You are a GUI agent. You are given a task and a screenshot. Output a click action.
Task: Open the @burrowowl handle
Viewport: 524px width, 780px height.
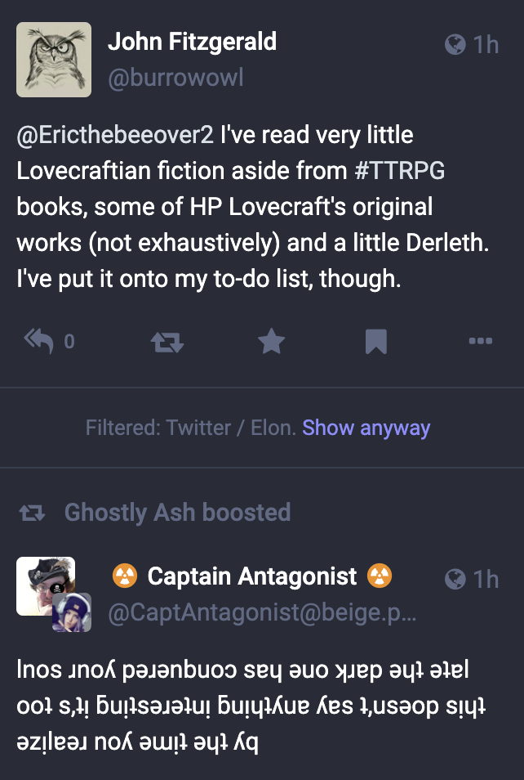(175, 78)
